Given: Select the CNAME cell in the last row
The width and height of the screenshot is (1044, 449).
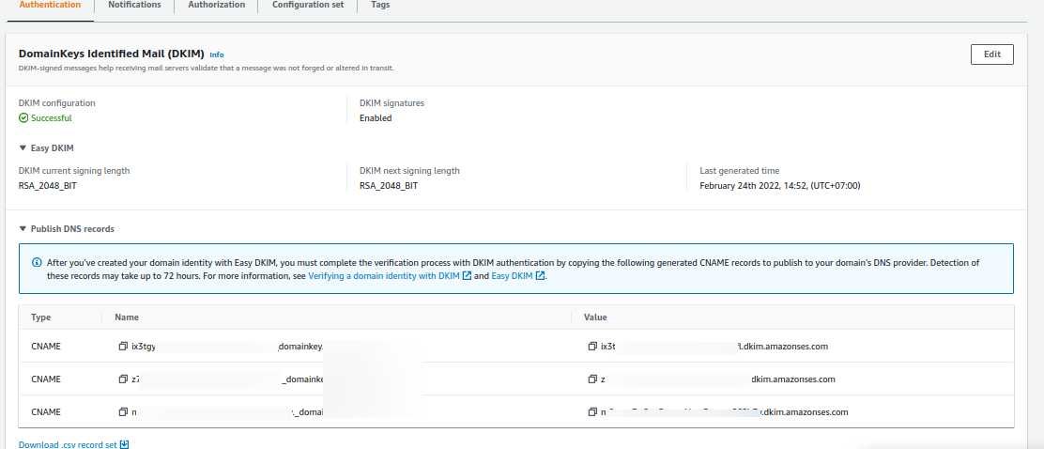Looking at the screenshot, I should (46, 412).
